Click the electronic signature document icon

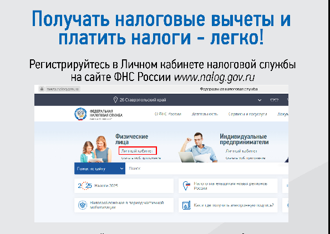186,205
